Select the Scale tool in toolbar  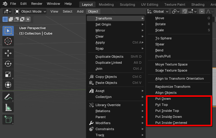coord(8,74)
